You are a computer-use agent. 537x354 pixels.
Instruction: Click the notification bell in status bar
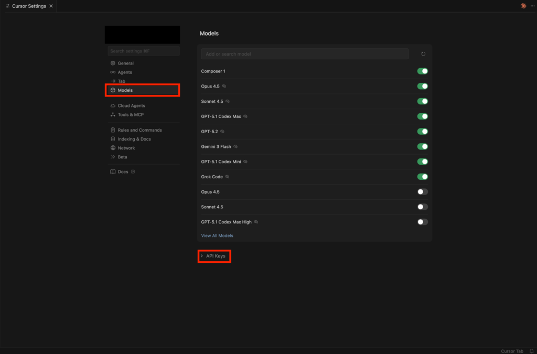click(531, 351)
